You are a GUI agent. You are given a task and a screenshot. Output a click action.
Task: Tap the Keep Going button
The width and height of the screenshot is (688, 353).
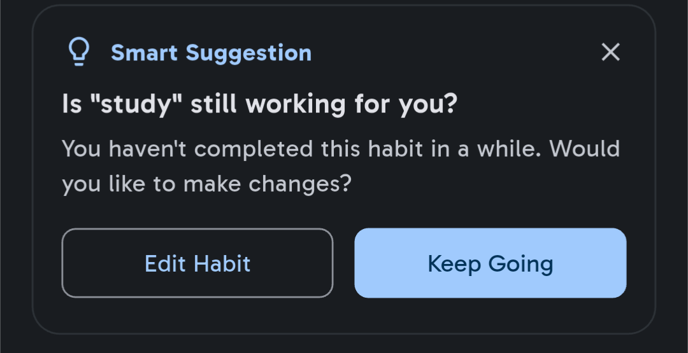click(490, 263)
